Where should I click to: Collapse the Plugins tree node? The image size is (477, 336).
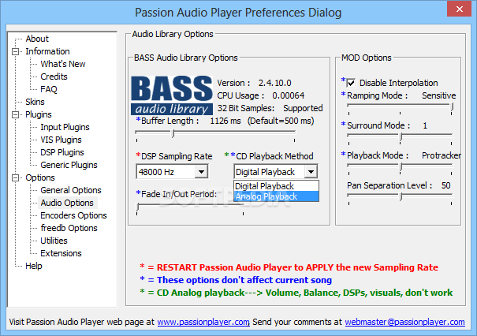(x=15, y=114)
